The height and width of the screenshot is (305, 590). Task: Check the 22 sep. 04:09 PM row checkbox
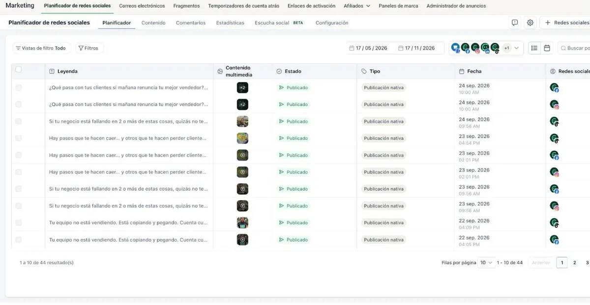(19, 222)
